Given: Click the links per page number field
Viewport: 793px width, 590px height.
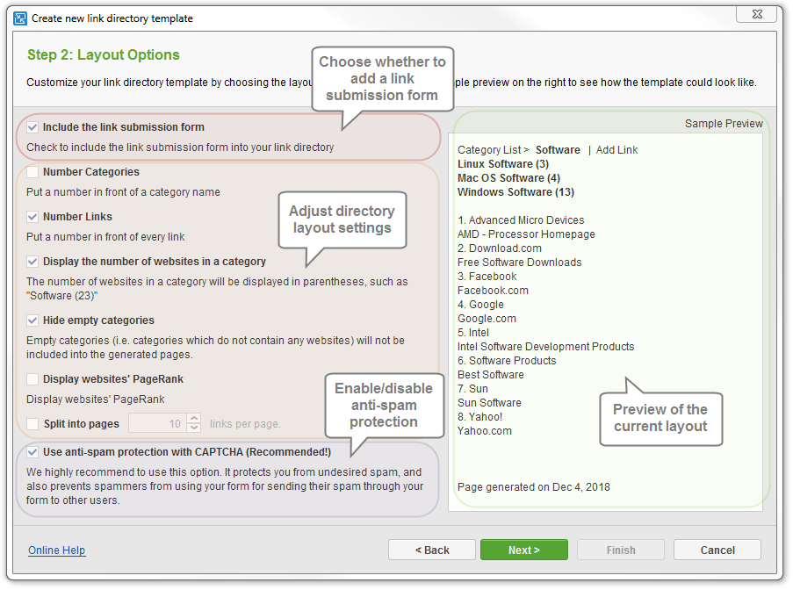Looking at the screenshot, I should coord(156,424).
